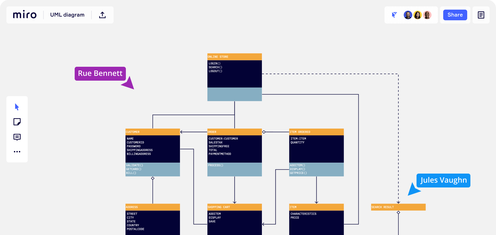Select the ITEM ORDERED class header
The image size is (496, 235).
coord(317,132)
